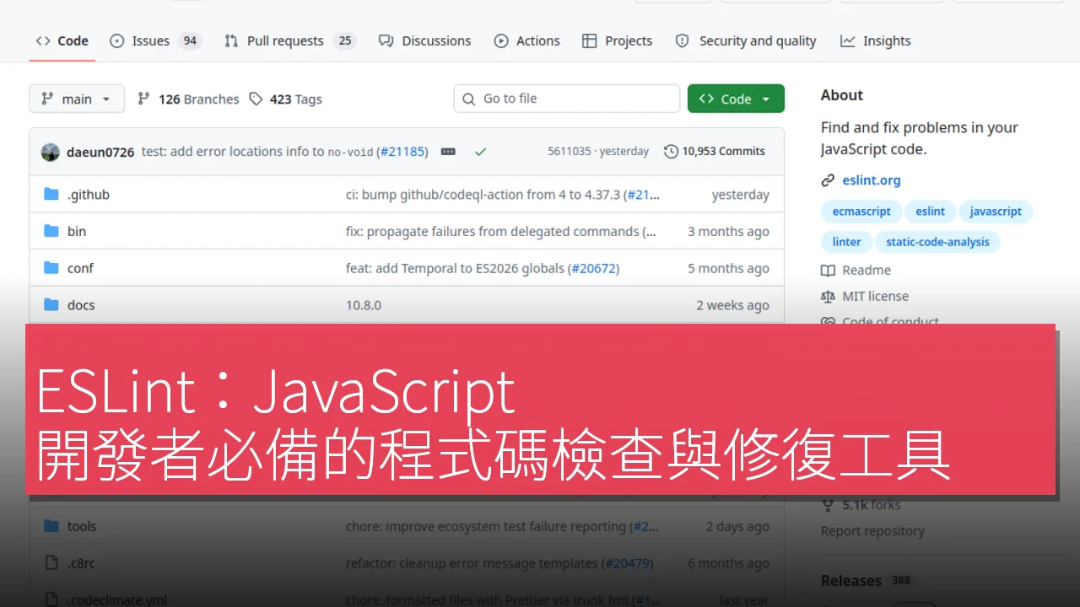This screenshot has height=607, width=1080.
Task: Open the Readme link
Action: click(867, 270)
